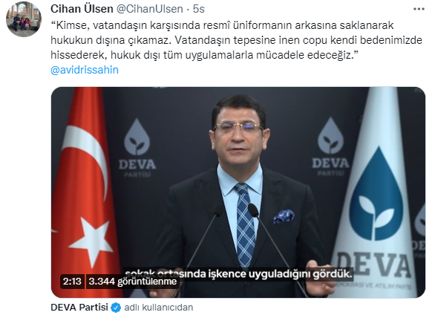Screen dimensions: 435x315
Task: Click the left DEVA Partisi droplet logo in video
Action: pyautogui.click(x=137, y=148)
